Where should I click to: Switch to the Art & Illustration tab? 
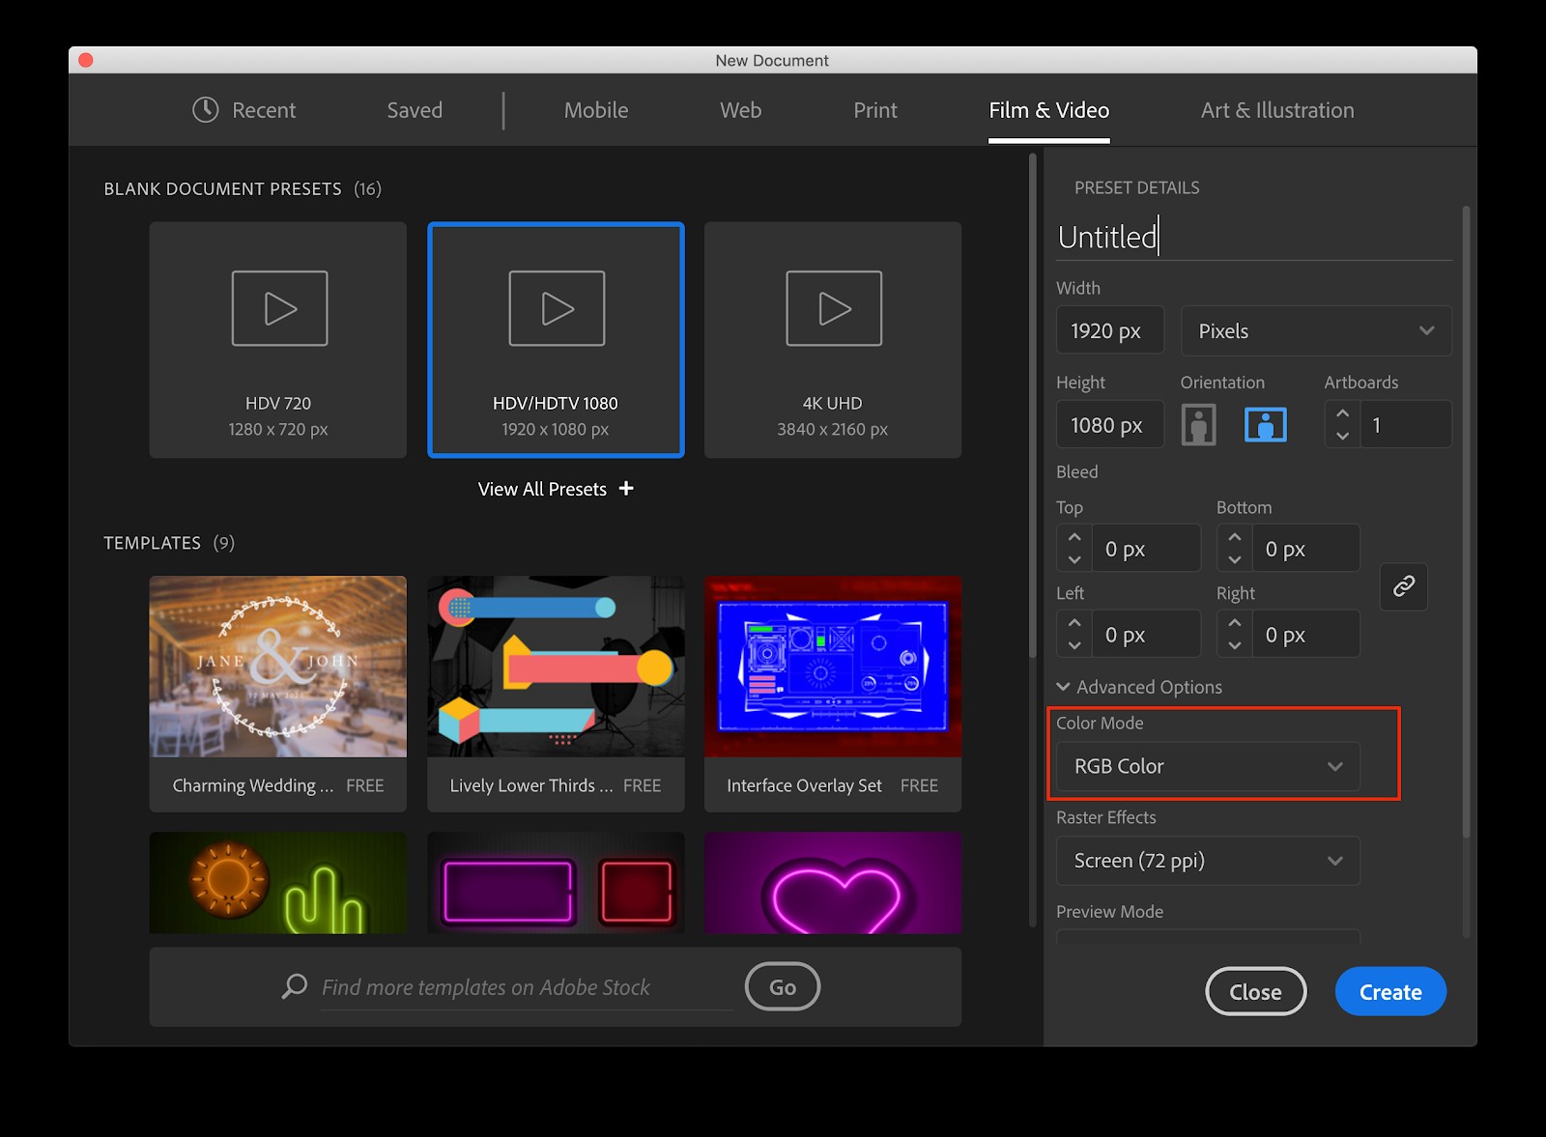pos(1277,109)
